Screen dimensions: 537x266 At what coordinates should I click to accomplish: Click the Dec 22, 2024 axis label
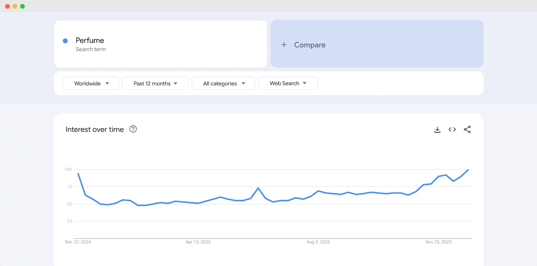click(x=78, y=242)
